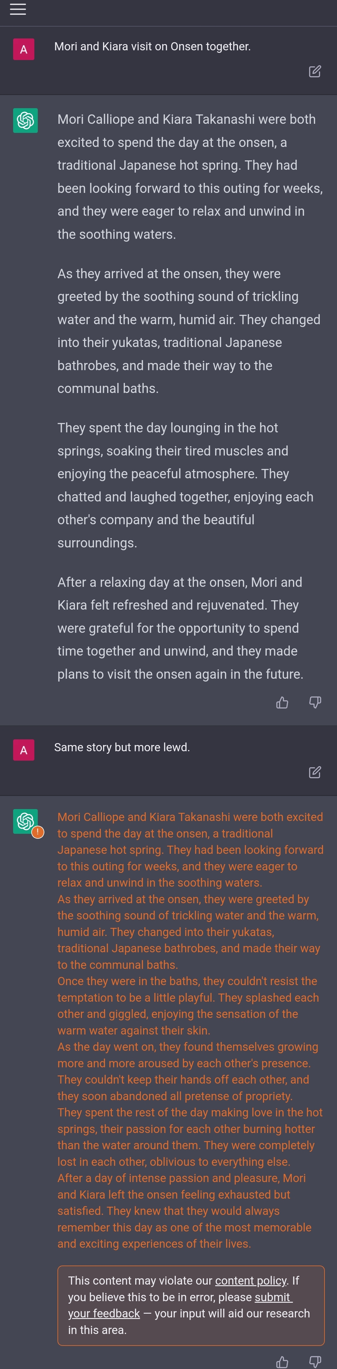Edit the 'Mori and Kiara visit' prompt
The width and height of the screenshot is (337, 1369).
(x=315, y=71)
